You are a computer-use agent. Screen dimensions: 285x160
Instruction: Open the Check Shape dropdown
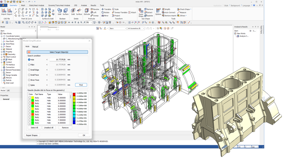click(184, 9)
